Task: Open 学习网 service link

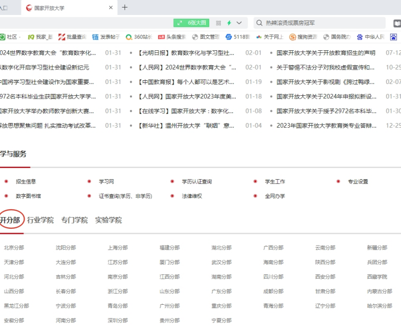Action: (x=106, y=182)
